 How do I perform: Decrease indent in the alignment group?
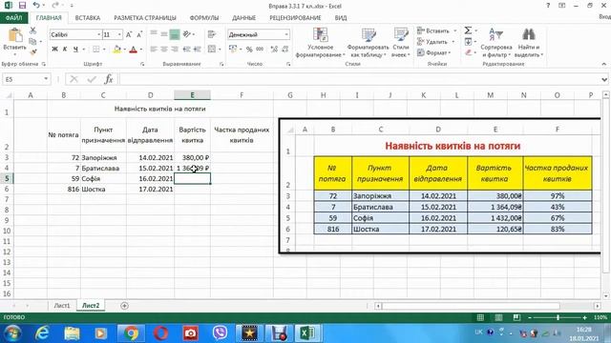coord(187,49)
